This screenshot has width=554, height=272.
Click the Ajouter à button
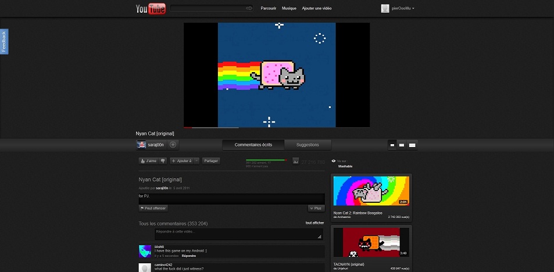click(x=181, y=161)
